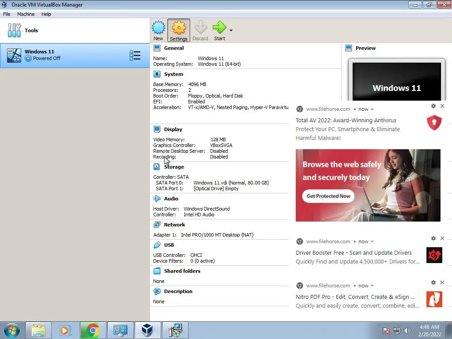Open the Windows 11 machine list menu icon
Screen dimensions: 452x339
(x=135, y=55)
